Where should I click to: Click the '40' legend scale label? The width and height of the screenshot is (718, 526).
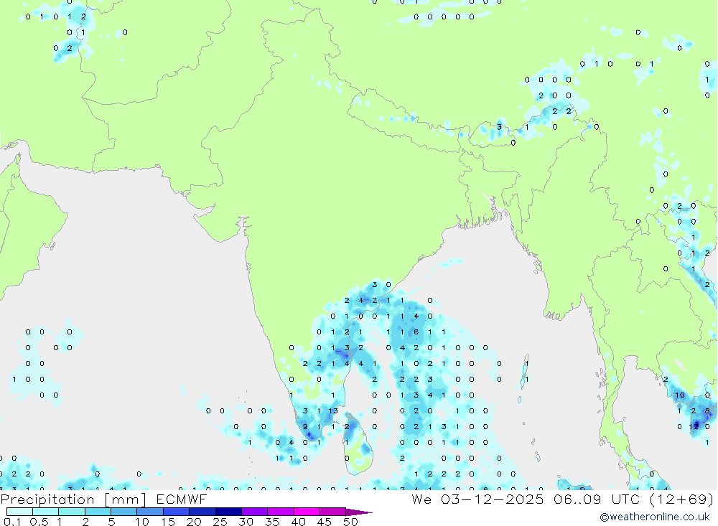pyautogui.click(x=299, y=522)
